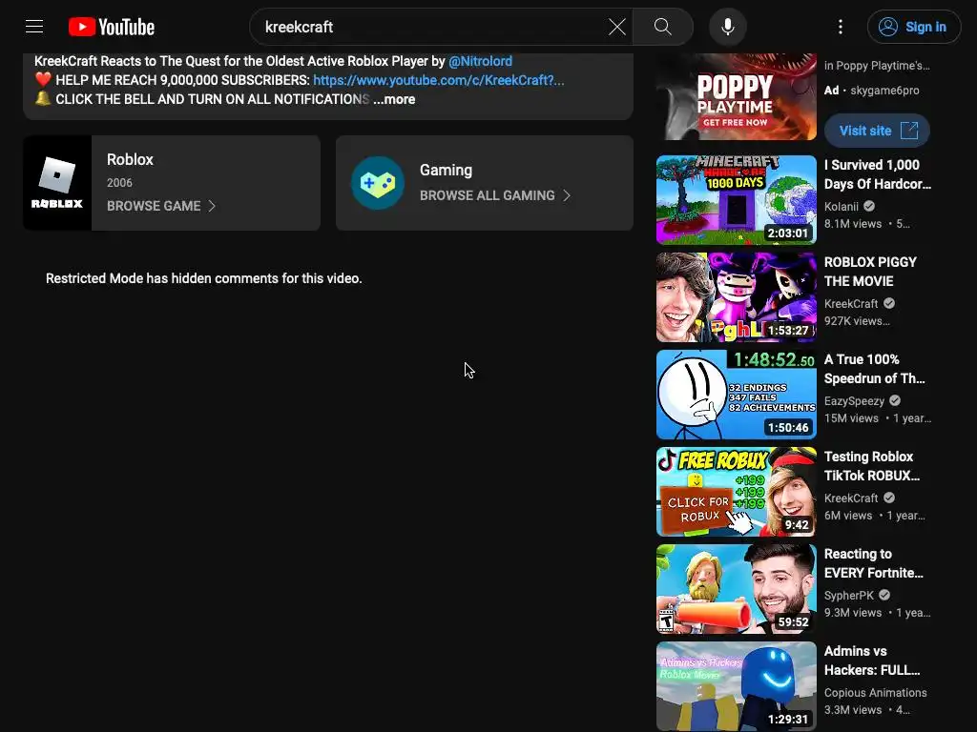Open 'Admins vs Hackers: FULL' title

pos(872,660)
